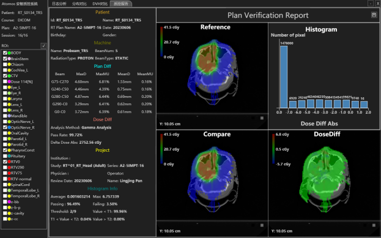
Task: Check the z-b-p ROI checkbox
Action: point(5,207)
